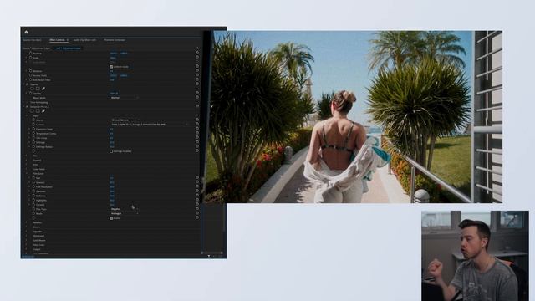
Task: Reset the Anchor Point parameter
Action: [x=197, y=75]
